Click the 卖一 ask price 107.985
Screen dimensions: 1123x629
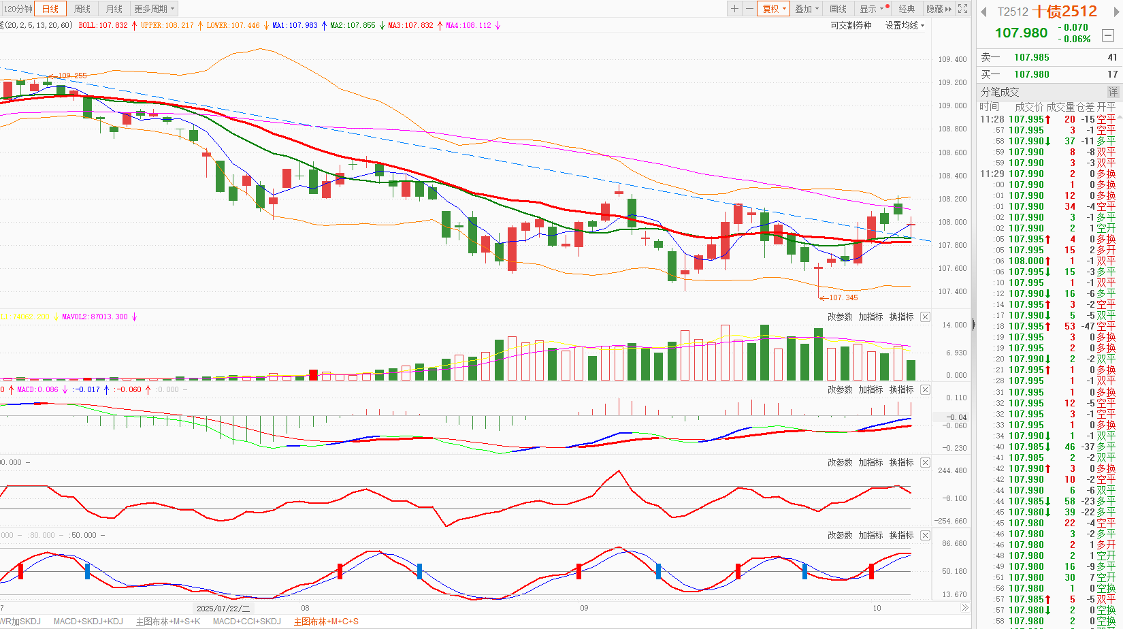1031,58
